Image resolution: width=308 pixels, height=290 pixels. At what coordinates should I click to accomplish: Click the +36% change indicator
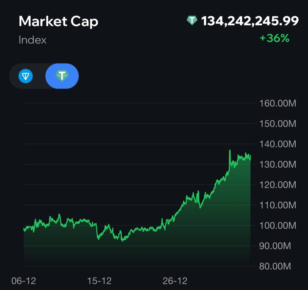[x=274, y=38]
